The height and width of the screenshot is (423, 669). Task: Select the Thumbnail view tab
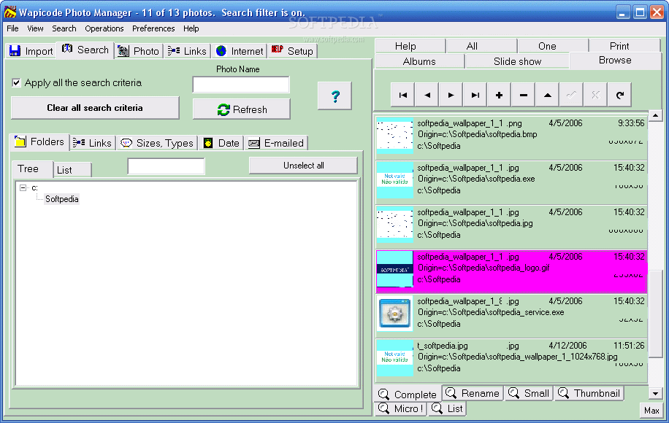[589, 393]
